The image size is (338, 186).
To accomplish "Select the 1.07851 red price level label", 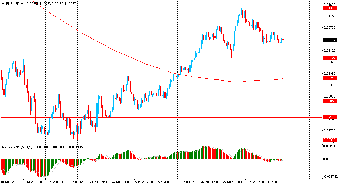I will [330, 101].
